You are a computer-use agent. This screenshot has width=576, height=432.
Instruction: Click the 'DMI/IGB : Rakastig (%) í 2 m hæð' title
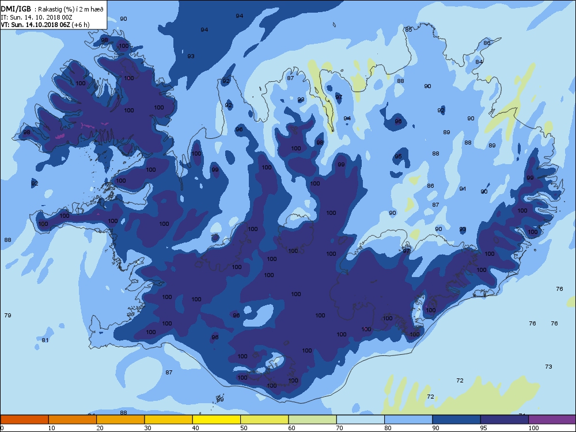click(x=52, y=9)
